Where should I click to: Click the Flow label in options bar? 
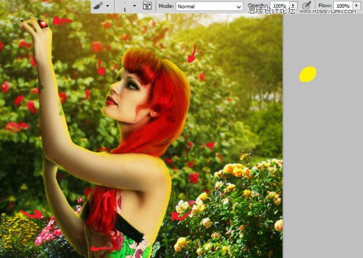325,5
